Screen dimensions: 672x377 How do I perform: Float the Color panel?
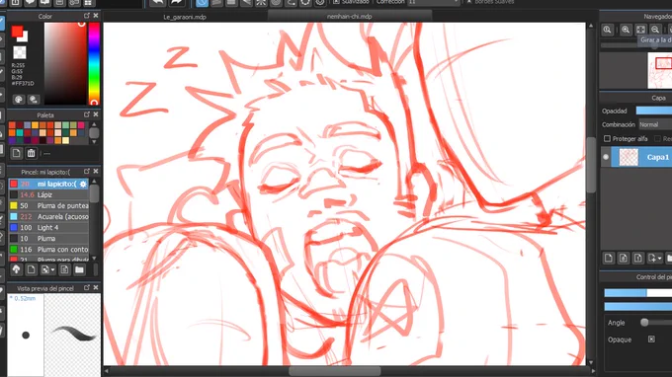(87, 16)
